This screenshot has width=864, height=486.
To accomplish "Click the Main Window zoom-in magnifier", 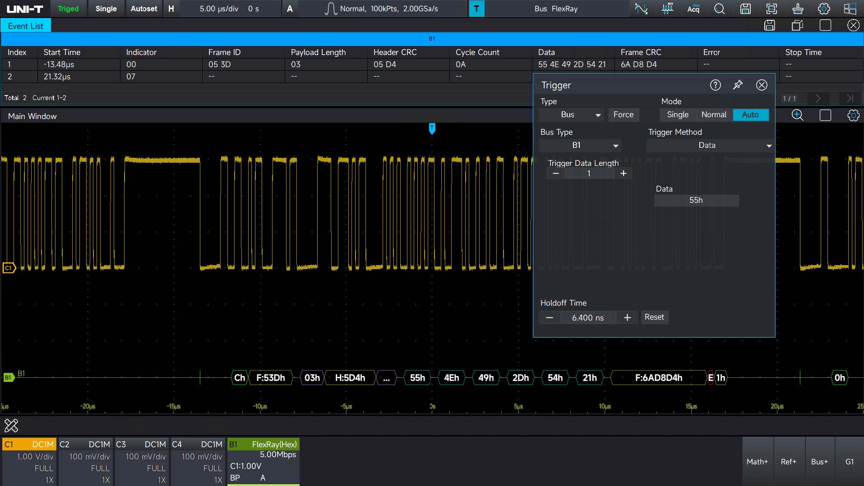I will [797, 115].
